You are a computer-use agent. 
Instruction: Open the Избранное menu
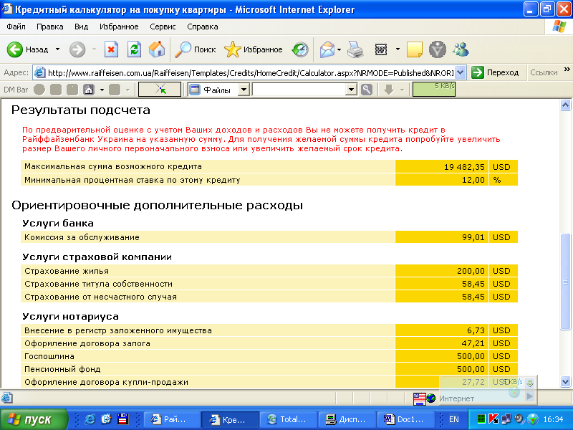[119, 27]
